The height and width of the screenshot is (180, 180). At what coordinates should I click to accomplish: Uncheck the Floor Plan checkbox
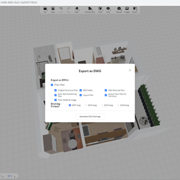(52, 85)
